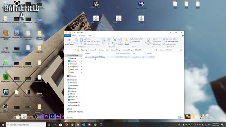This screenshot has width=226, height=127.
Task: Click the taskbar search box
Action: [26, 125]
